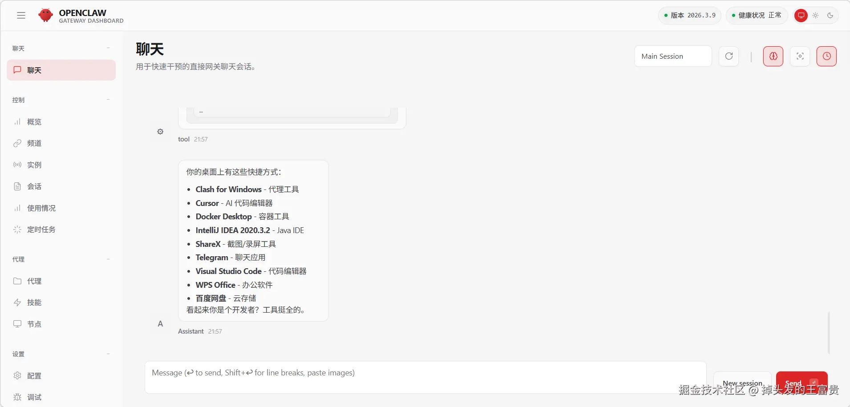
Task: Click the 聊天 page heading
Action: click(150, 49)
